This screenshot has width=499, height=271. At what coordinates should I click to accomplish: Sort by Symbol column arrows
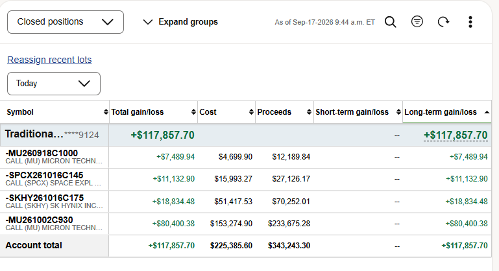point(106,112)
